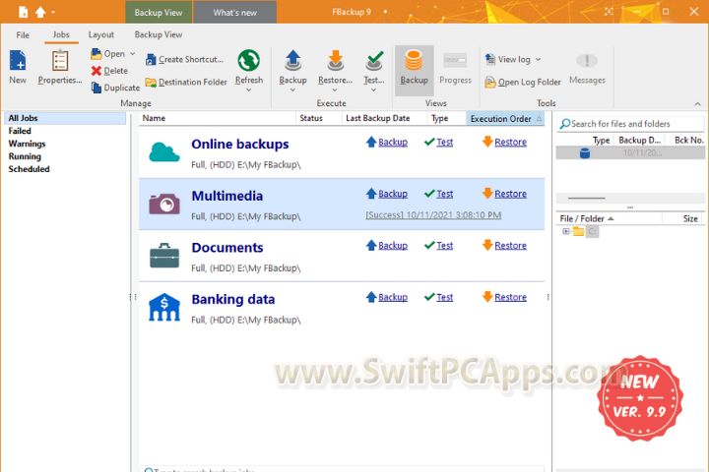This screenshot has width=709, height=472.
Task: Expand the Open dropdown arrow
Action: click(133, 54)
